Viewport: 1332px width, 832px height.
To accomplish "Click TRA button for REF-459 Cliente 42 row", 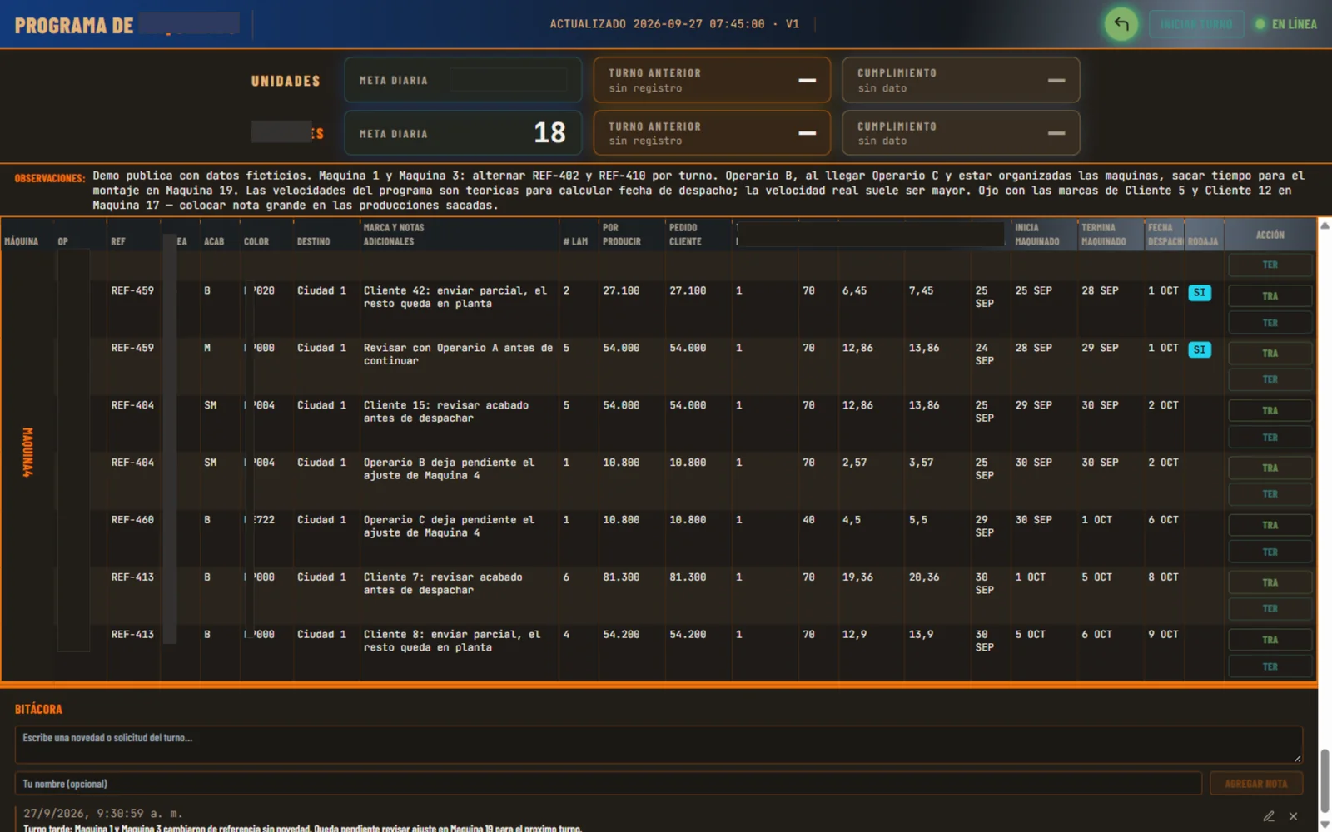I will (x=1270, y=296).
